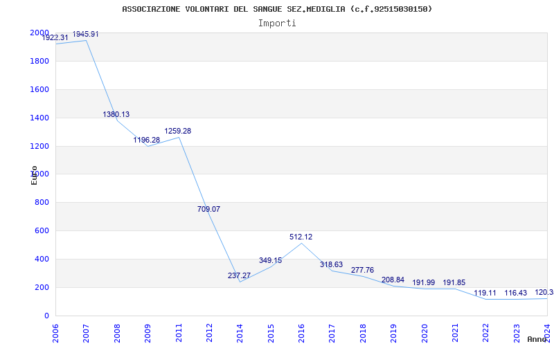Click the data label 1945.91

click(86, 34)
